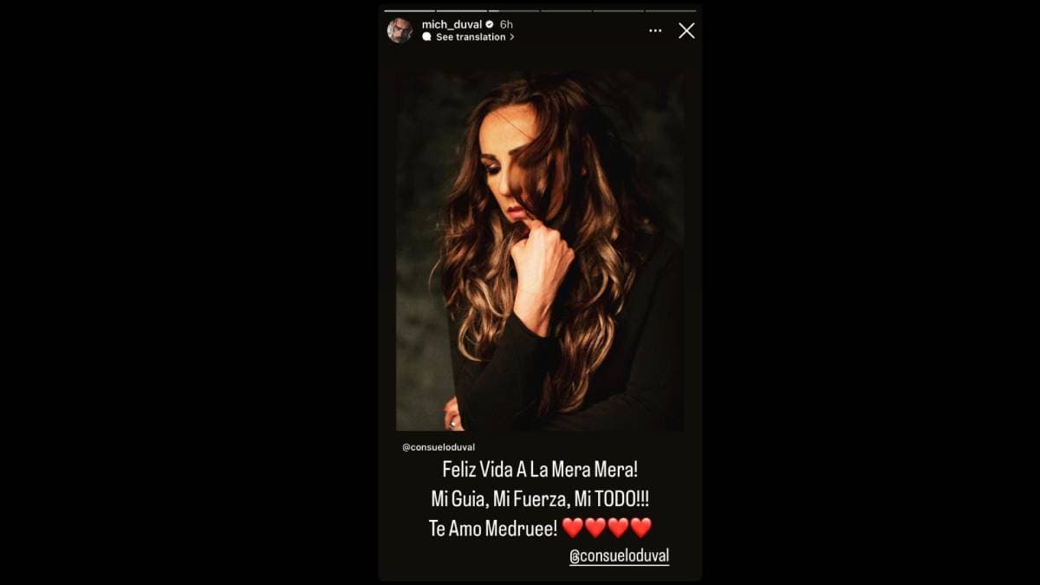Expand the See translation chevron arrow
This screenshot has height=585, width=1040.
(512, 37)
